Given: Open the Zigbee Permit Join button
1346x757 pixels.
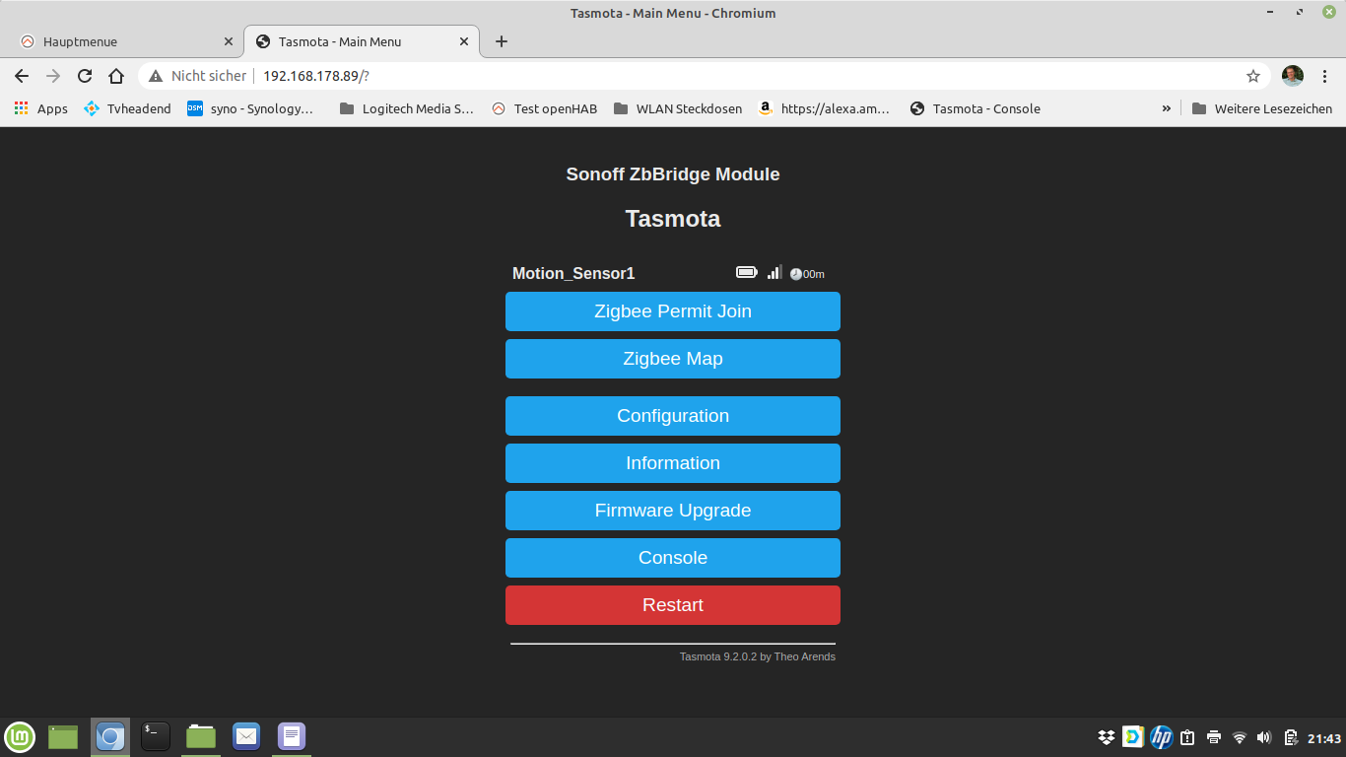Looking at the screenshot, I should pyautogui.click(x=673, y=311).
